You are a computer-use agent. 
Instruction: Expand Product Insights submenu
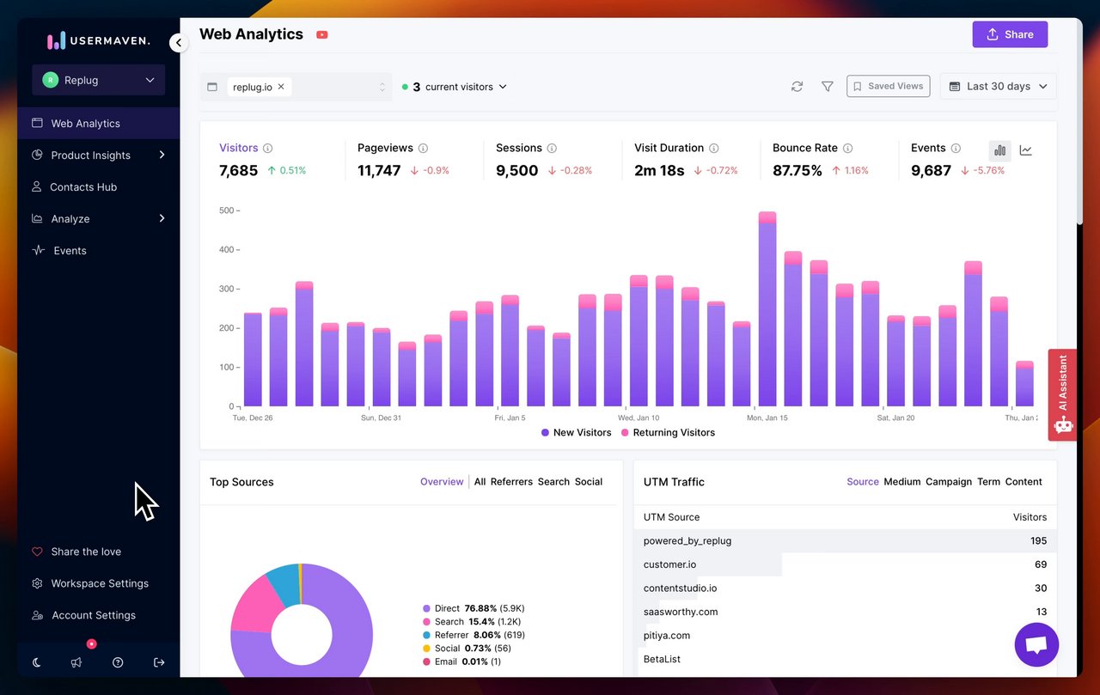point(162,155)
